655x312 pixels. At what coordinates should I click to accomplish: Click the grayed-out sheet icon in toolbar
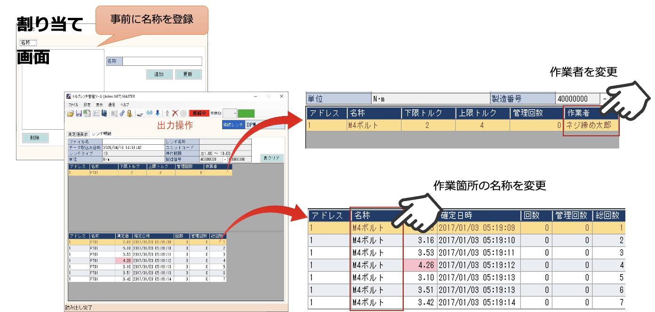(114, 113)
